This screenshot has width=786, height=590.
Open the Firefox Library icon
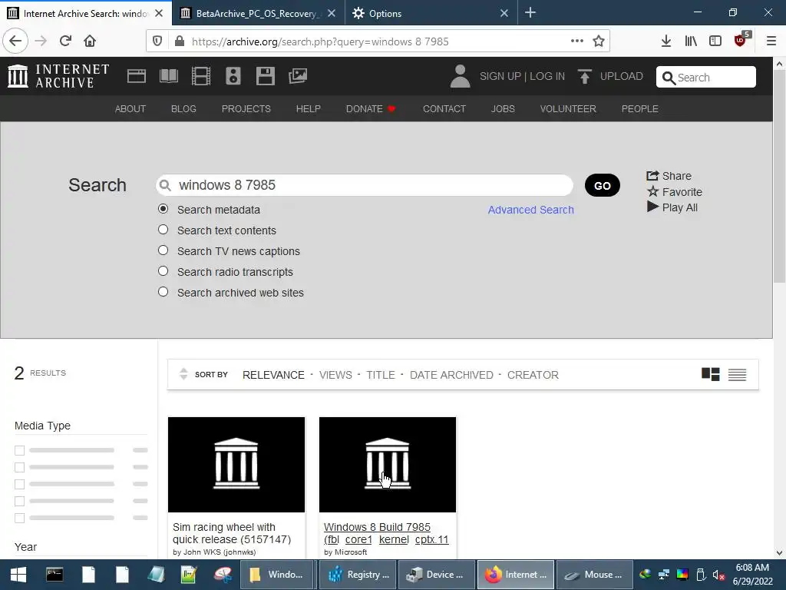[x=691, y=41]
